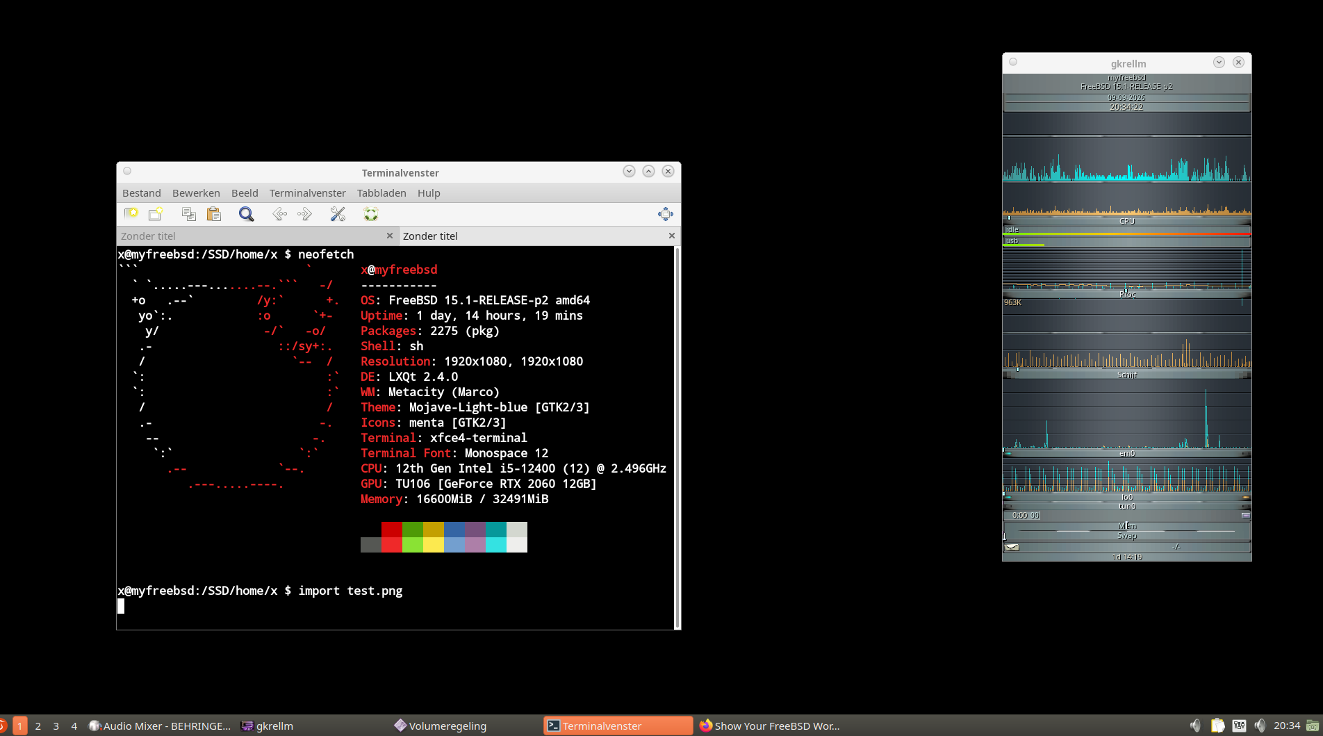Click the Proc panel label in gkrellm
This screenshot has height=736, width=1323.
(1127, 294)
